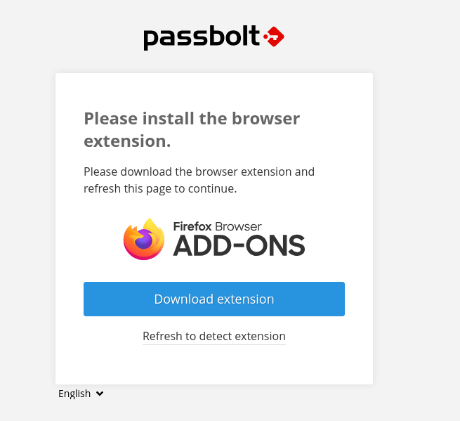Open the English language dropdown
The width and height of the screenshot is (460, 421).
click(x=81, y=394)
